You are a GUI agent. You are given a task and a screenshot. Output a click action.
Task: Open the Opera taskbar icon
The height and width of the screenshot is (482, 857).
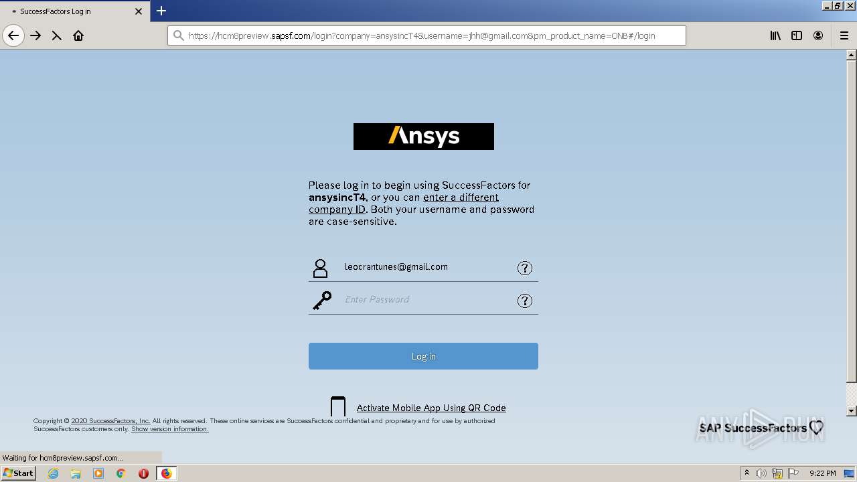143,473
